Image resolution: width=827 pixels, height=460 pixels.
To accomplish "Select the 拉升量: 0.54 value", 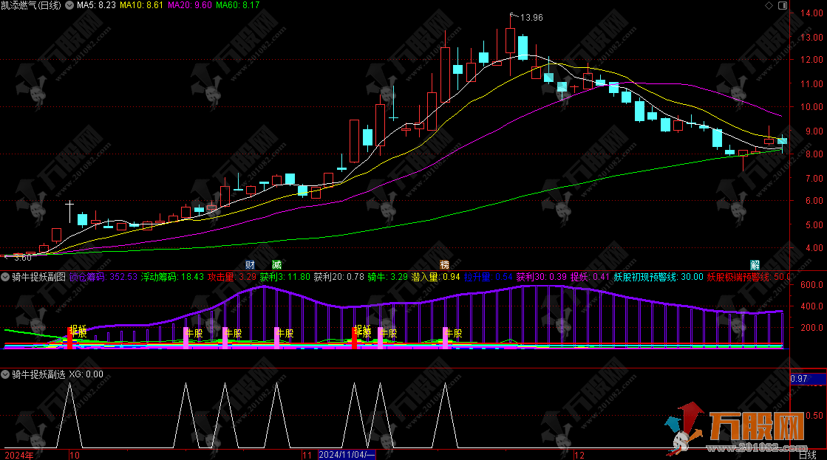I will (x=489, y=277).
